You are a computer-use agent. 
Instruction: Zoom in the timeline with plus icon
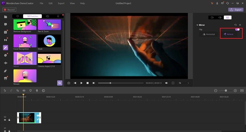235,90
